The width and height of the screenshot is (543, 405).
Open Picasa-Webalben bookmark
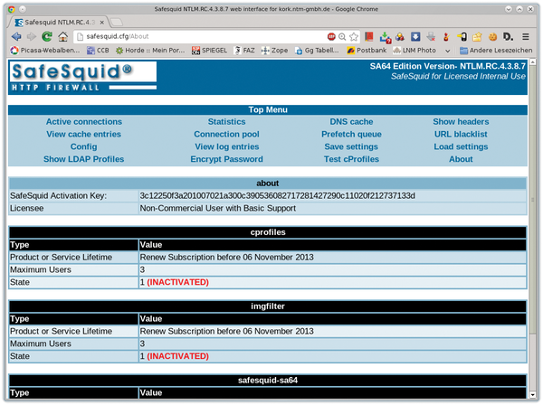pyautogui.click(x=45, y=51)
